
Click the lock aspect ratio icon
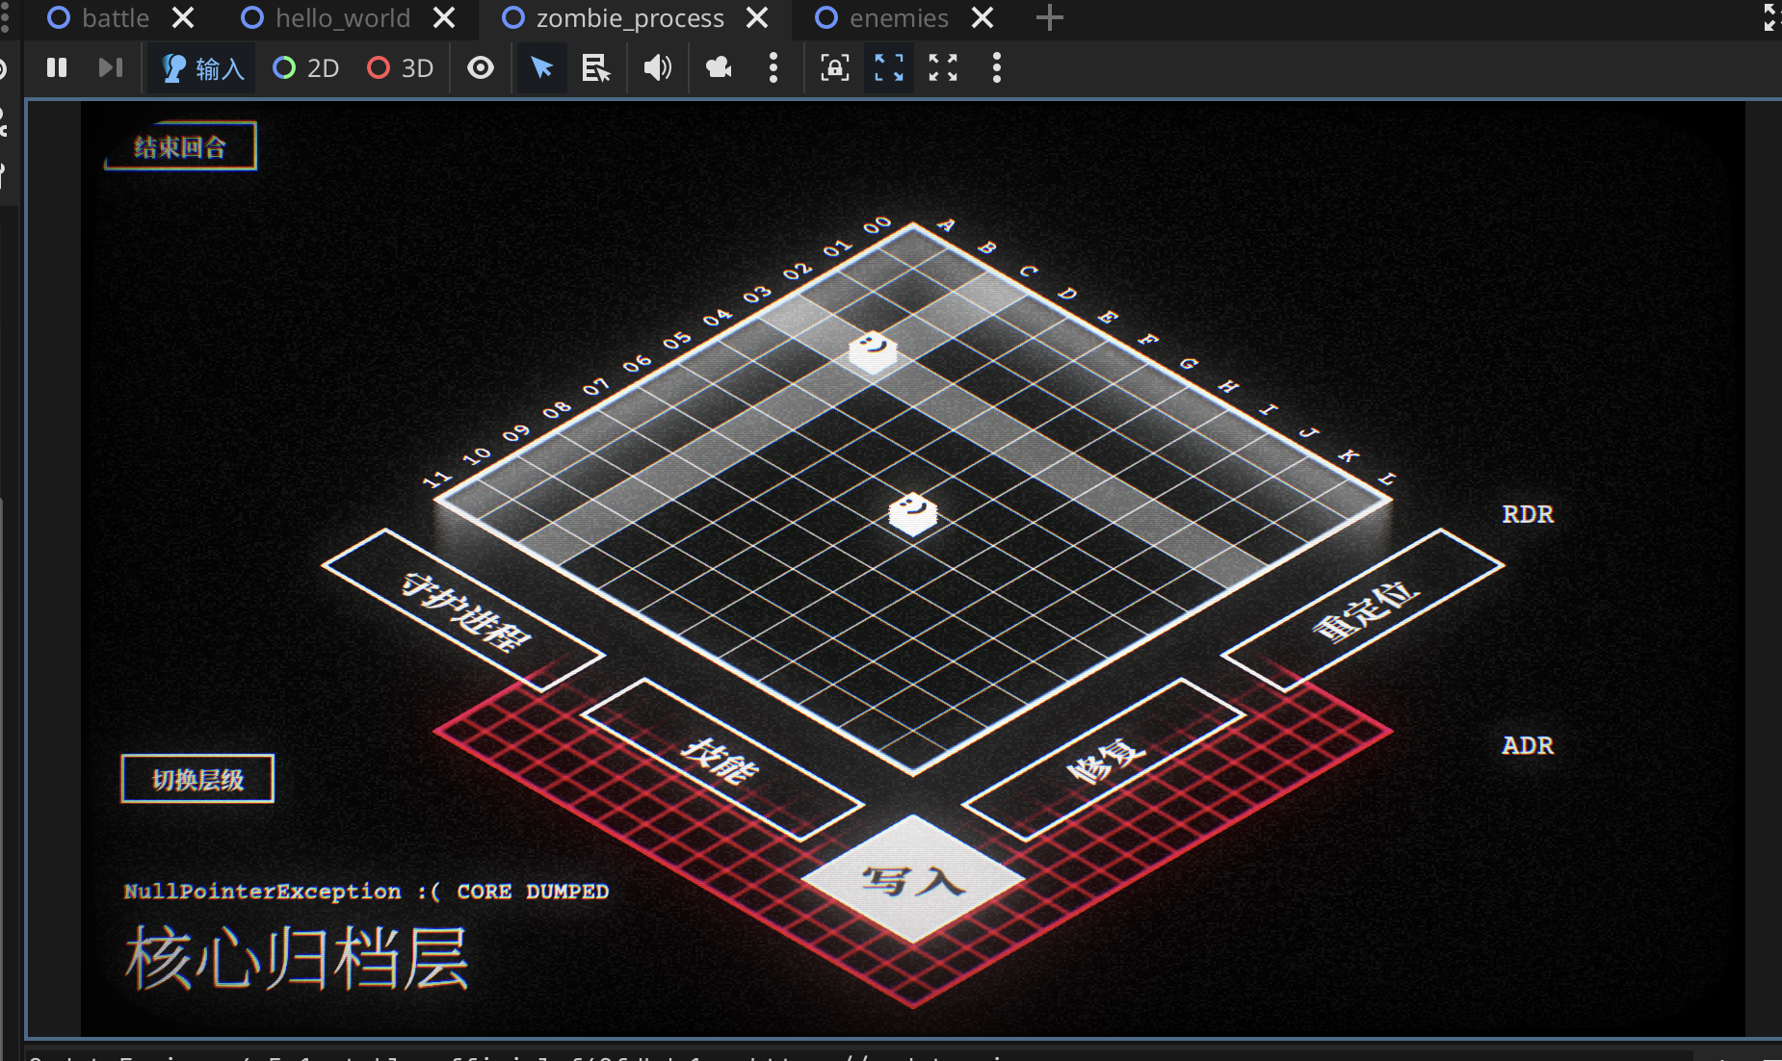click(834, 67)
